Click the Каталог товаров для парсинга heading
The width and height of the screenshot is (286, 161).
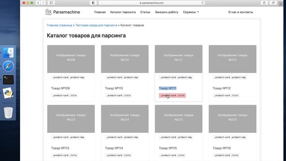pyautogui.click(x=86, y=35)
